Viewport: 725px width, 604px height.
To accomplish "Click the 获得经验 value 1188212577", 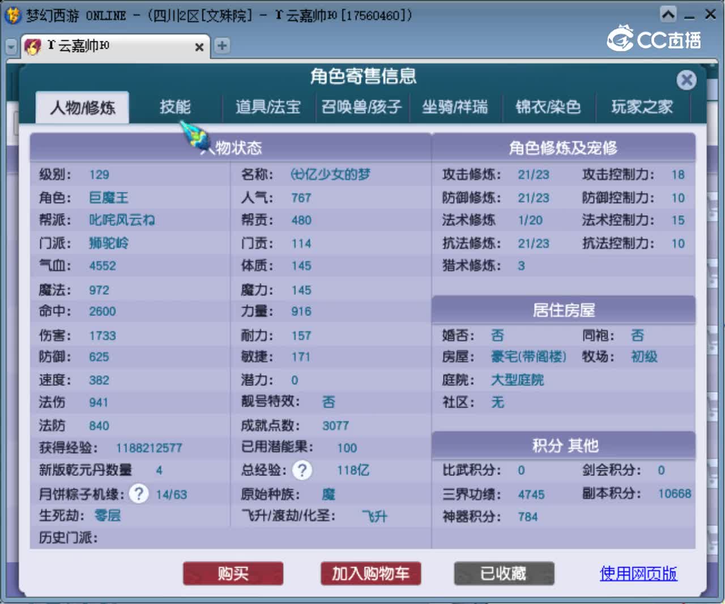I will [x=149, y=448].
